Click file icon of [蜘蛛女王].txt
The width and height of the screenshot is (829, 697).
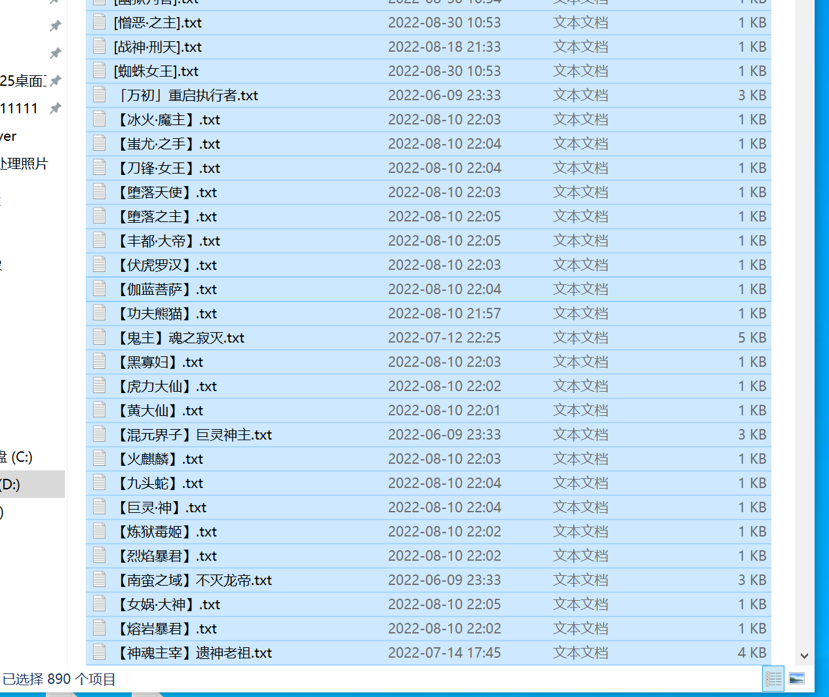tap(100, 71)
